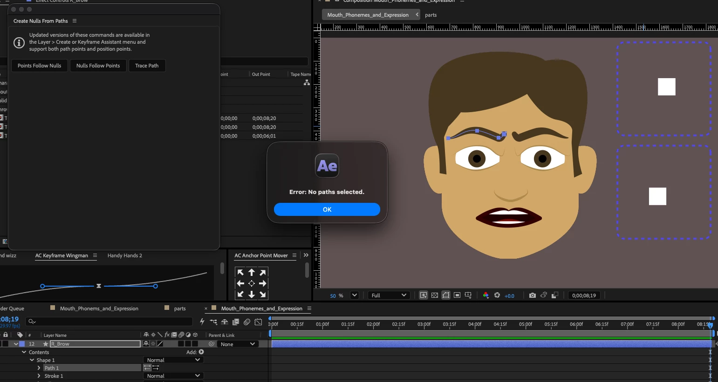Click the composition flowchart icon in timeline toolbar
Screen dimensions: 718x382
coord(213,322)
